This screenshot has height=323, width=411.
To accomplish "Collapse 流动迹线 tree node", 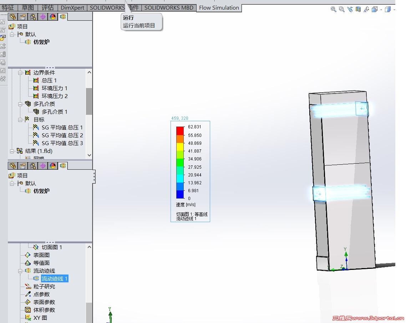I will tap(20, 271).
